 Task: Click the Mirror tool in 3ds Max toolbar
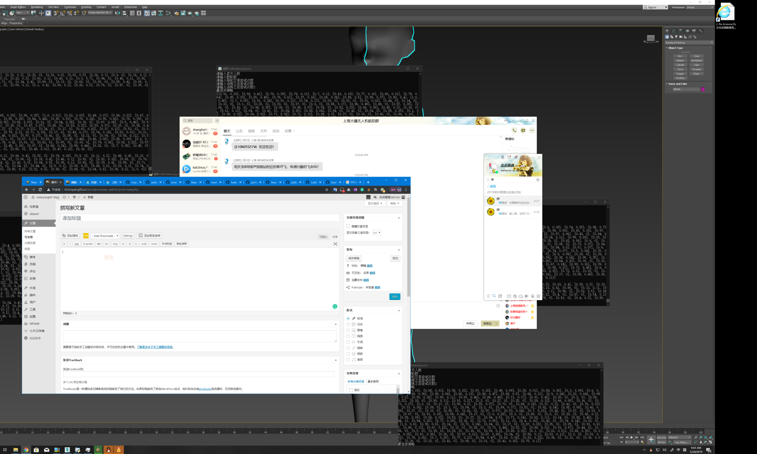pyautogui.click(x=117, y=13)
